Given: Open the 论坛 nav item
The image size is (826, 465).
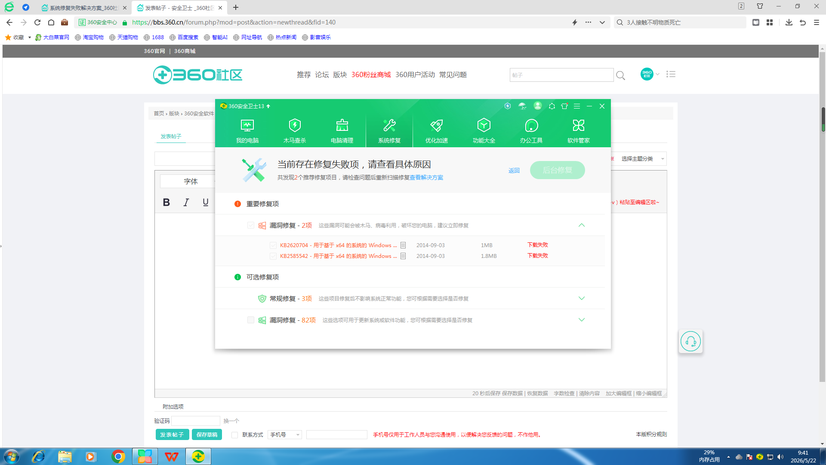Looking at the screenshot, I should point(322,75).
